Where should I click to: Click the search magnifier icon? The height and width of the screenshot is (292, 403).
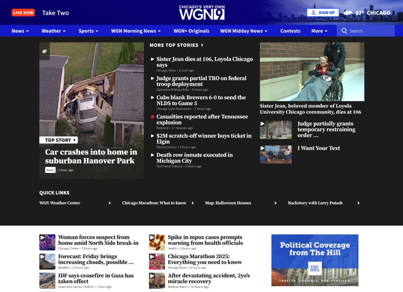[x=344, y=31]
